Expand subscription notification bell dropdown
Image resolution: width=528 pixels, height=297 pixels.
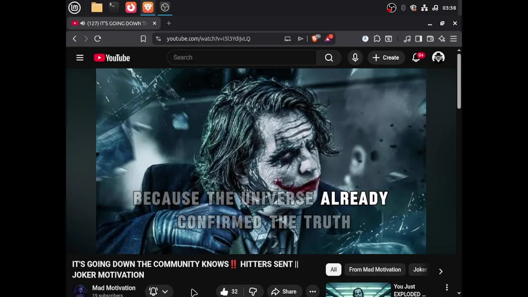pyautogui.click(x=158, y=291)
